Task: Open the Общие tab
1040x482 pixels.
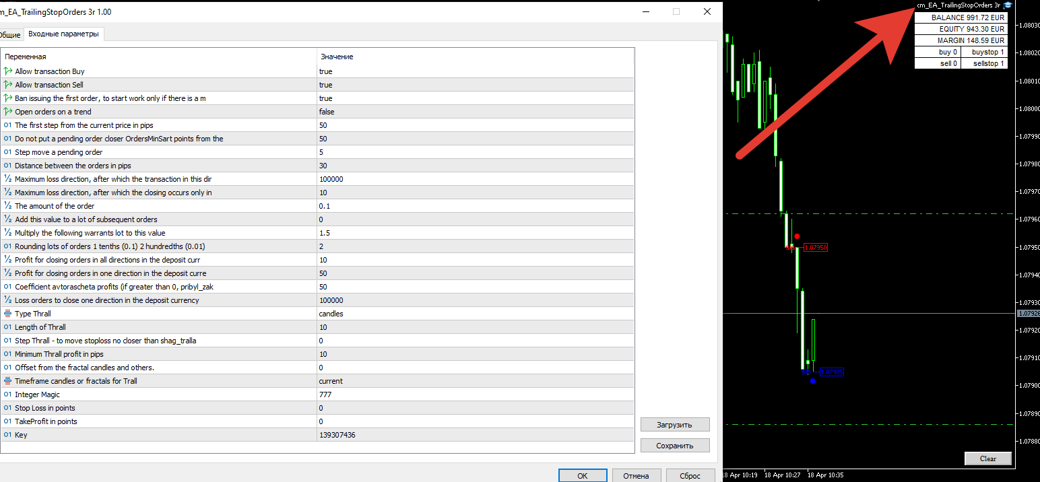Action: click(x=10, y=34)
